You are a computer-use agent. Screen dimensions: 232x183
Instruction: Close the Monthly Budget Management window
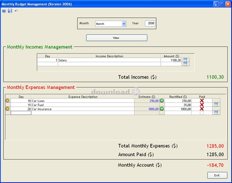pos(228,4)
